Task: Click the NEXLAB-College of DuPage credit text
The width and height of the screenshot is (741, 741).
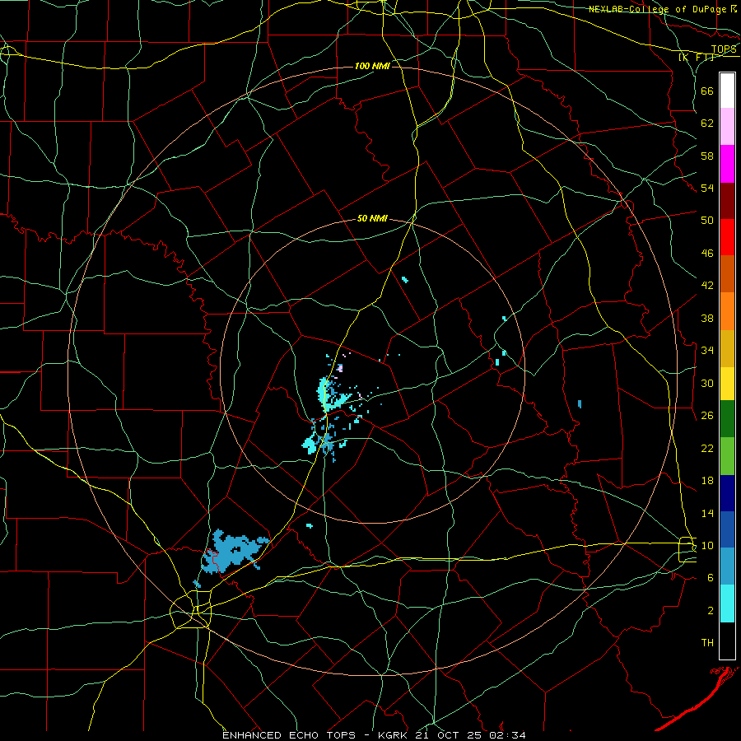Action: 659,9
